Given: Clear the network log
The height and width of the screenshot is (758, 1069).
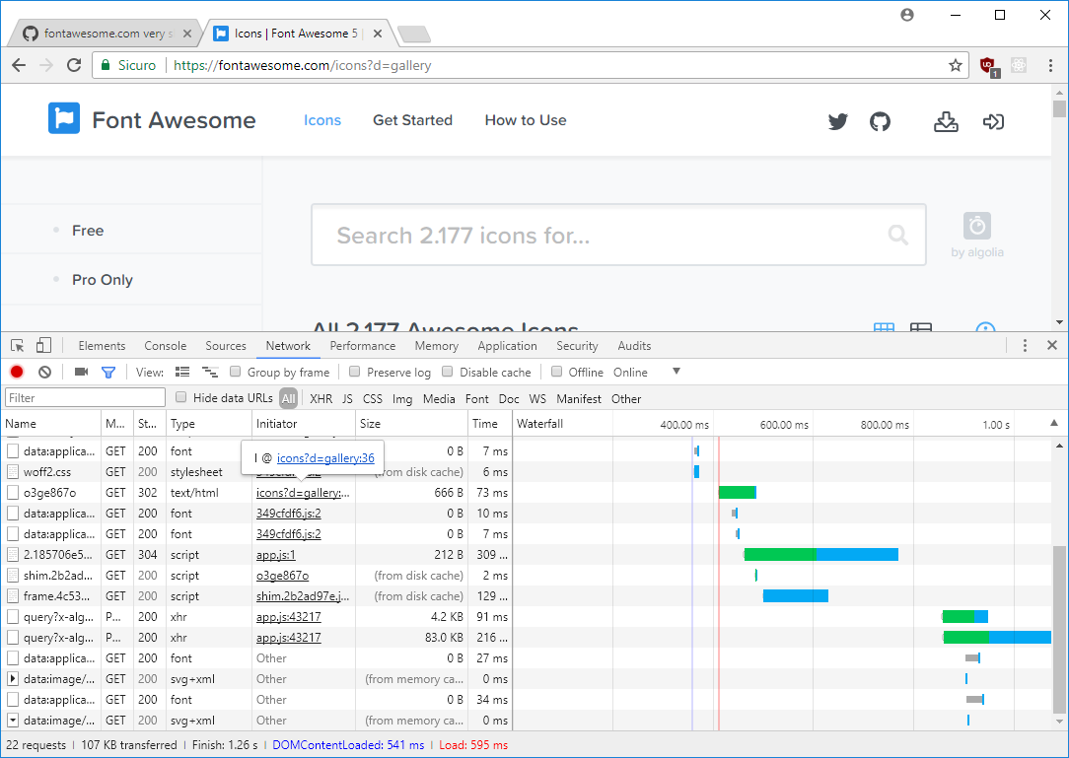Looking at the screenshot, I should pyautogui.click(x=45, y=372).
